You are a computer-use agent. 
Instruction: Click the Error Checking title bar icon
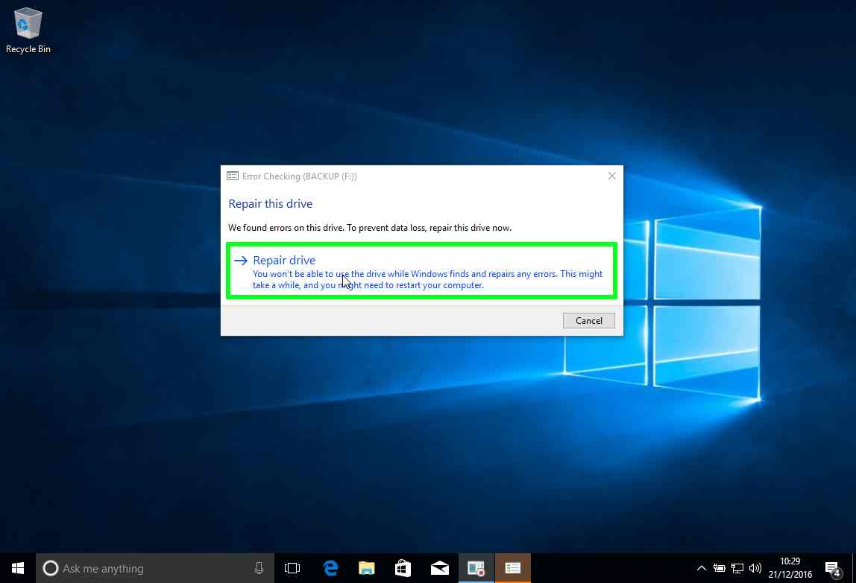click(233, 176)
